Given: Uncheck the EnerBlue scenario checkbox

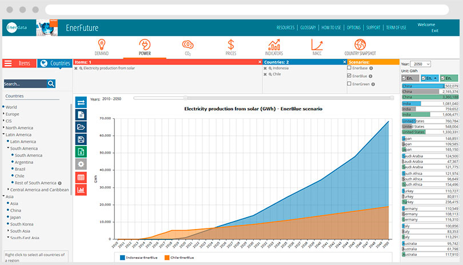Looking at the screenshot, I should 349,76.
